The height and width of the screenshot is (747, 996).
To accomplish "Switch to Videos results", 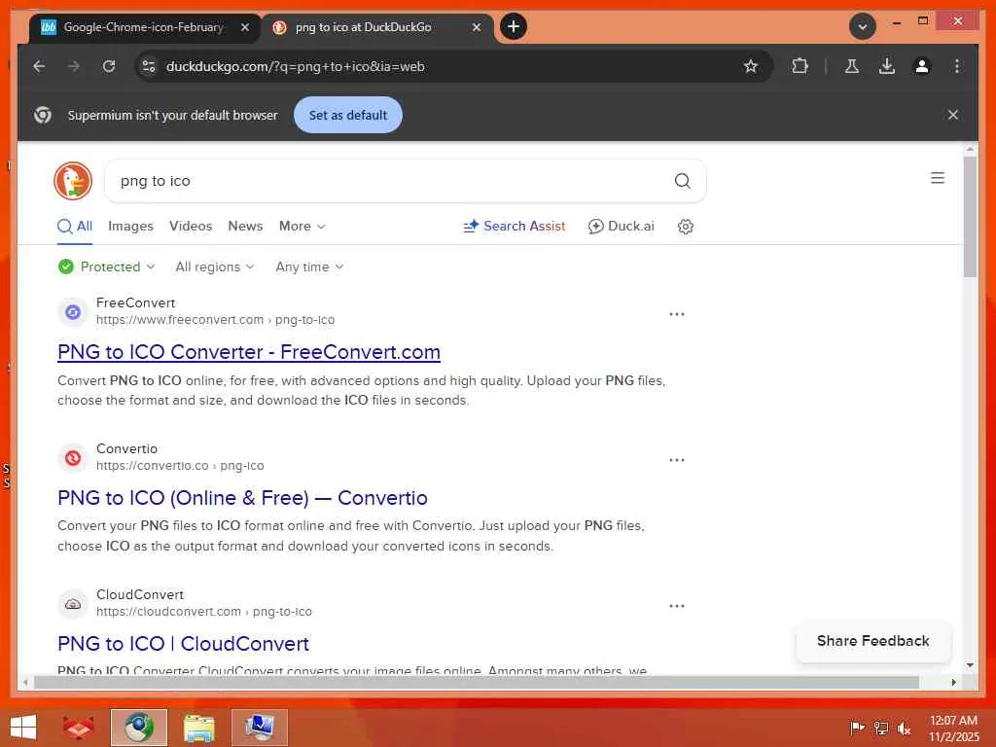I will tap(191, 226).
